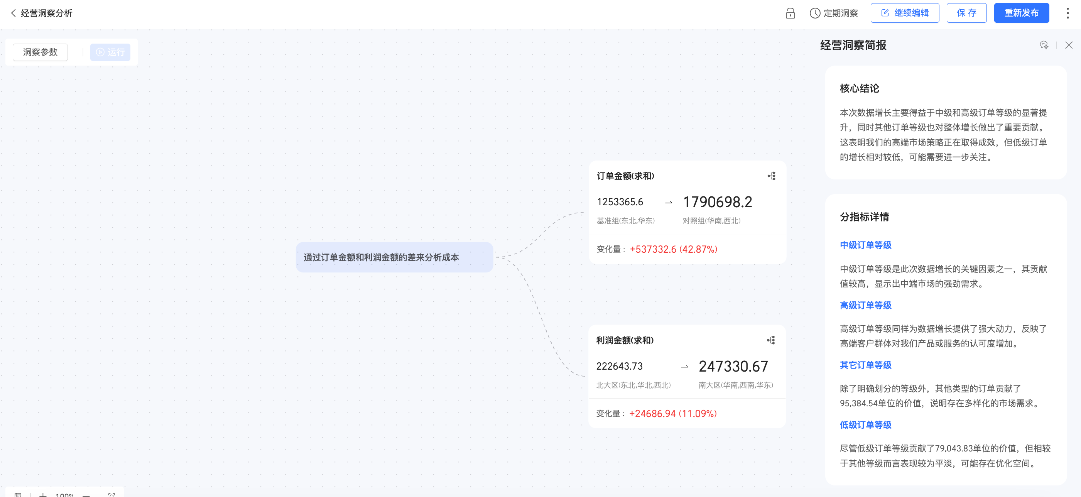Click the drill-down icon on 利润金额(求和) card

771,340
